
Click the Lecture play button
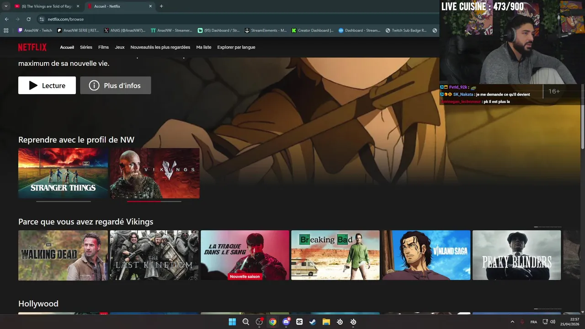(47, 85)
